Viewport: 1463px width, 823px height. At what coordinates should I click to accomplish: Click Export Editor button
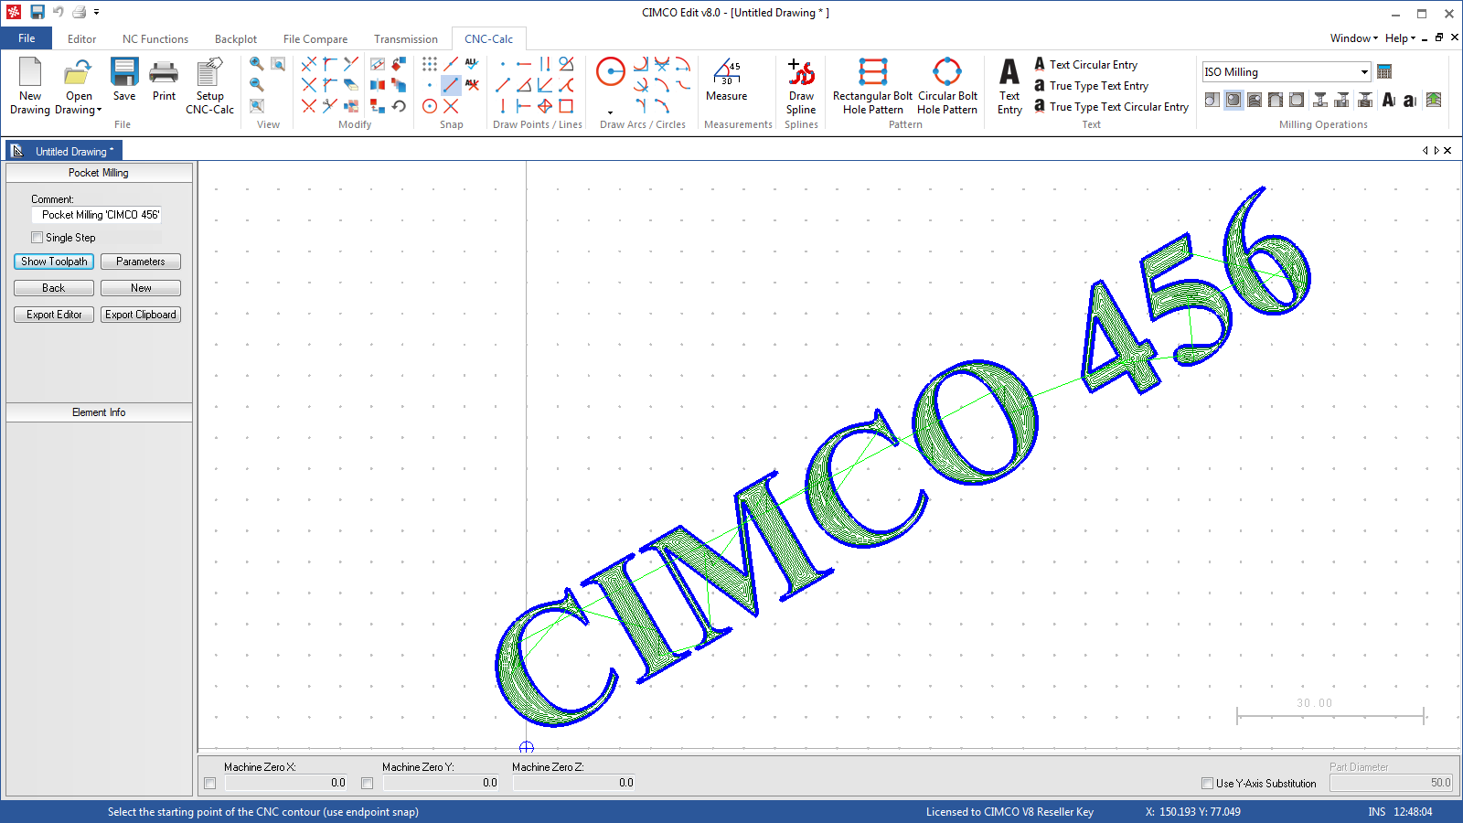tap(54, 315)
